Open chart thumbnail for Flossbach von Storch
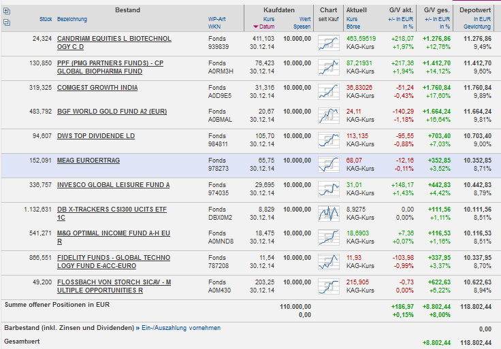 pos(329,286)
